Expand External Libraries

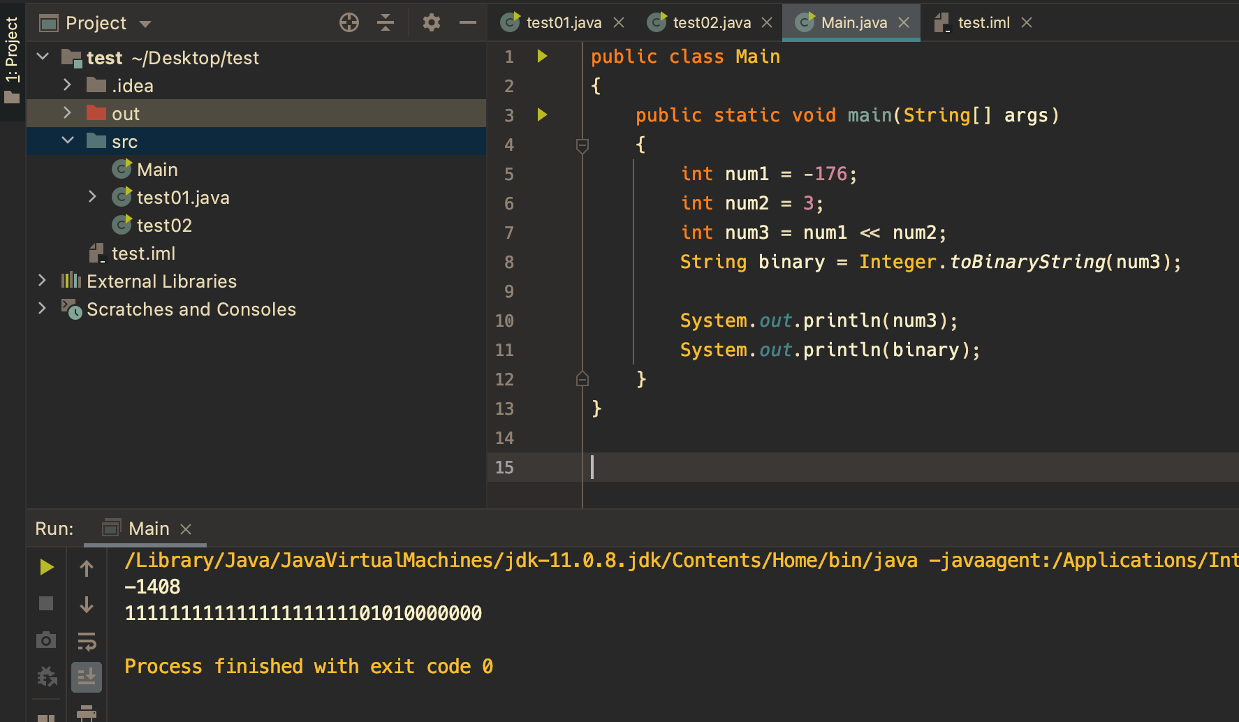click(x=42, y=280)
